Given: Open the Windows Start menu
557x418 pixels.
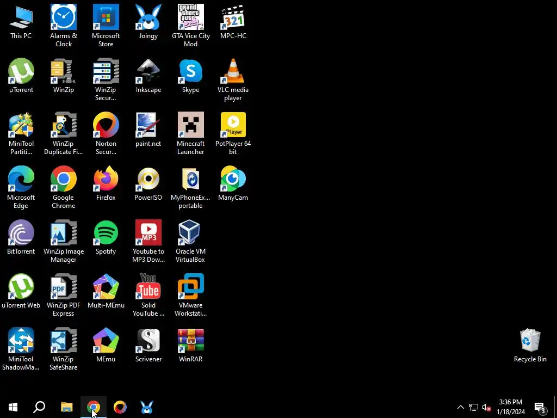Looking at the screenshot, I should coord(13,407).
